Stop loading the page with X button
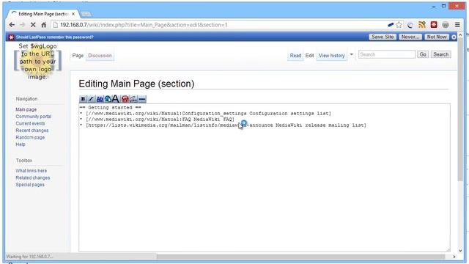This screenshot has width=469, height=264. pyautogui.click(x=33, y=25)
